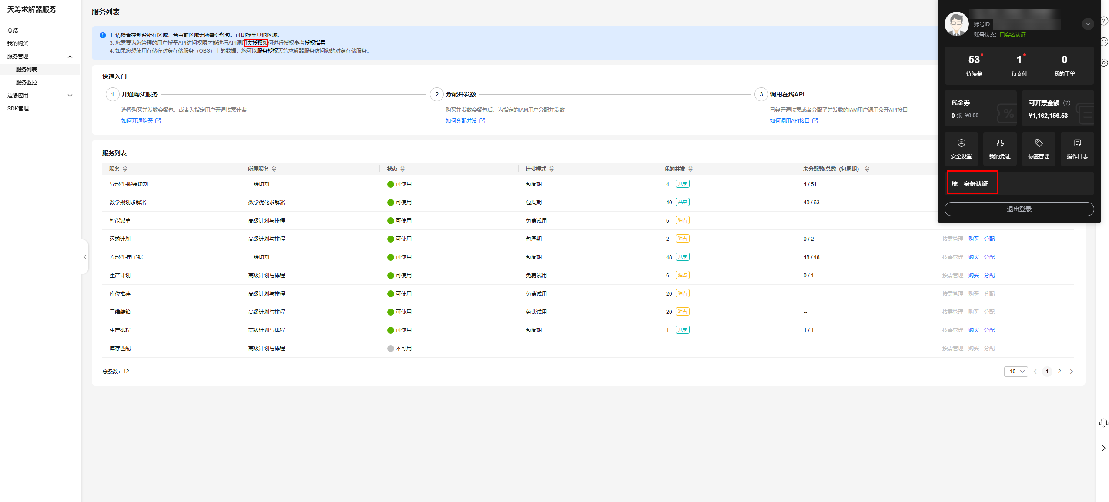
Task: Collapse the 服务管理 sidebar section
Action: 70,57
